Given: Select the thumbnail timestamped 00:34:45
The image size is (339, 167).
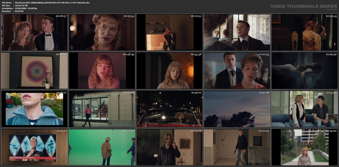Looking at the screenshot, I should point(305,32).
